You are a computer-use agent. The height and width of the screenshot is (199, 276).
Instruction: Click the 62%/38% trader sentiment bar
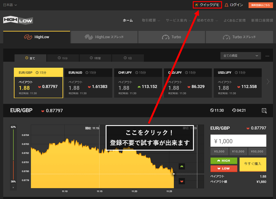[x=13, y=154]
